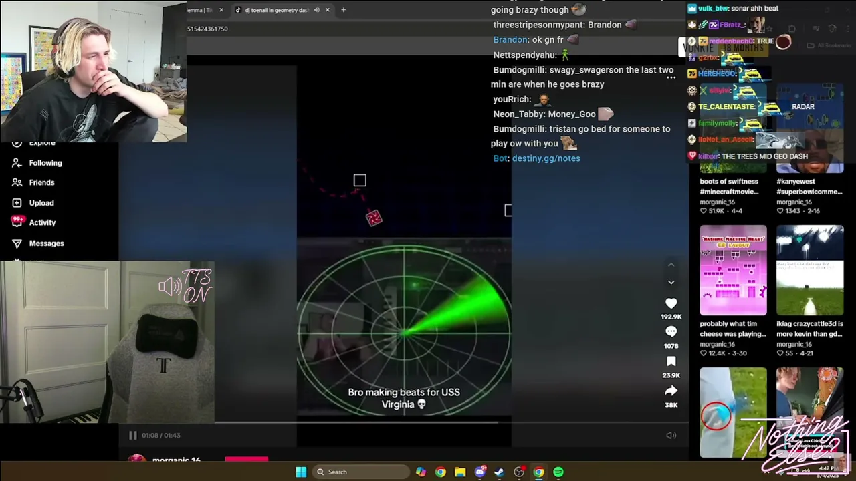Go to the previous video with up chevron
This screenshot has height=481, width=856.
[671, 265]
